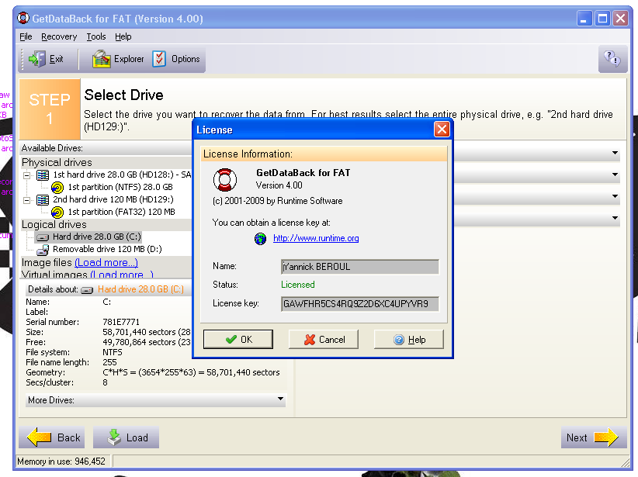Click the Load more link for Virtual images
638x477 pixels.
(x=122, y=275)
